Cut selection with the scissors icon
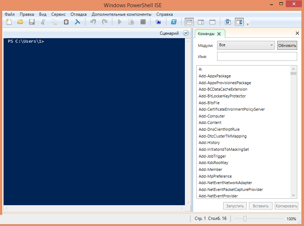This screenshot has width=304, height=226. tap(43, 22)
